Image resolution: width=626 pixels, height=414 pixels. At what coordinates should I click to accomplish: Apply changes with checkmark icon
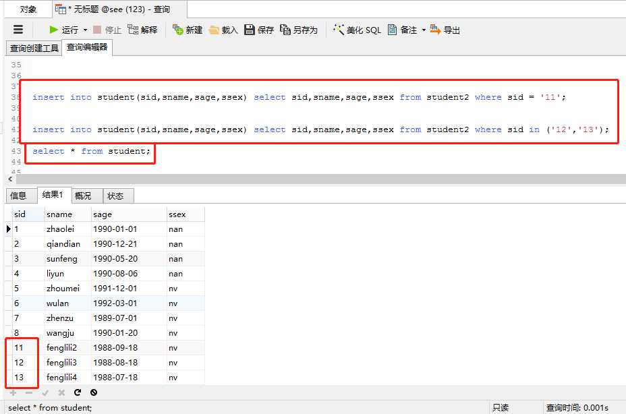tap(45, 393)
